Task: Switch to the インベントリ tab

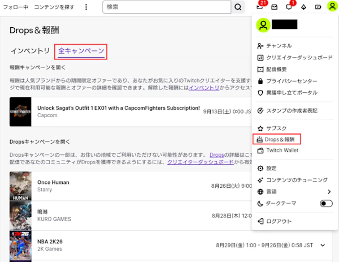Action: click(x=30, y=51)
